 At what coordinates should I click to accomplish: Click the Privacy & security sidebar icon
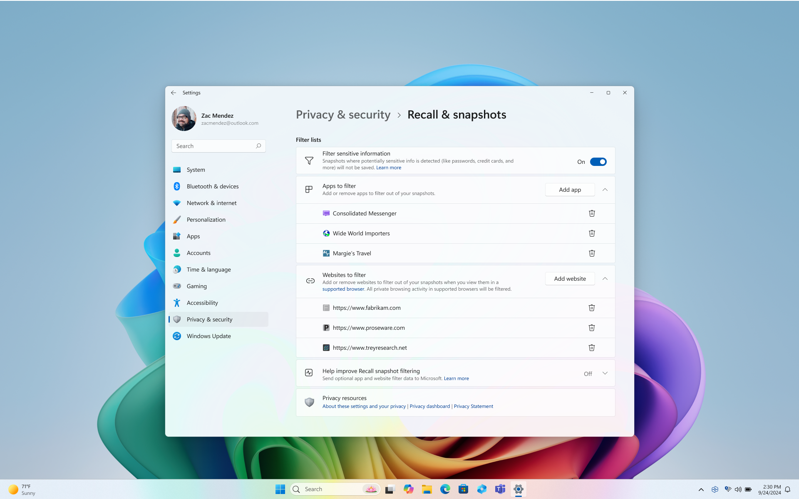coord(176,319)
